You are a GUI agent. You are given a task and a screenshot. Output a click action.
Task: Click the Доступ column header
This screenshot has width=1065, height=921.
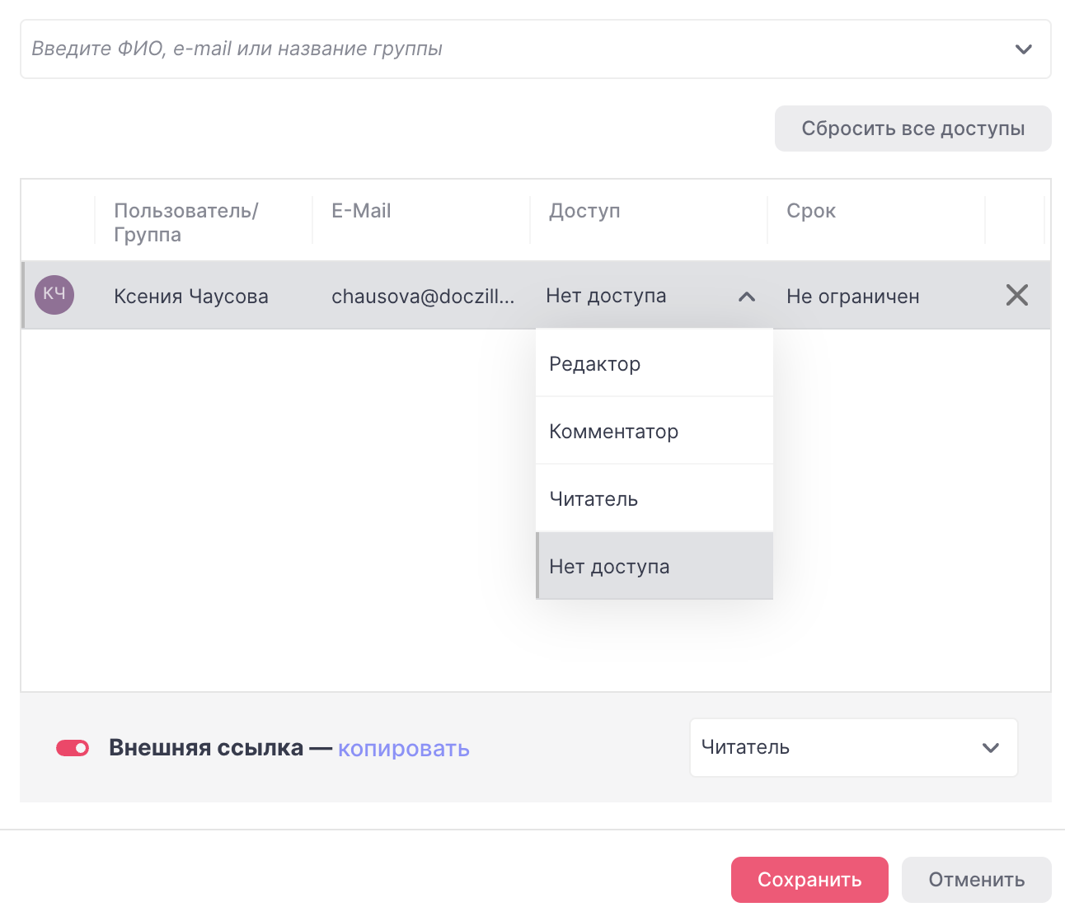click(584, 211)
